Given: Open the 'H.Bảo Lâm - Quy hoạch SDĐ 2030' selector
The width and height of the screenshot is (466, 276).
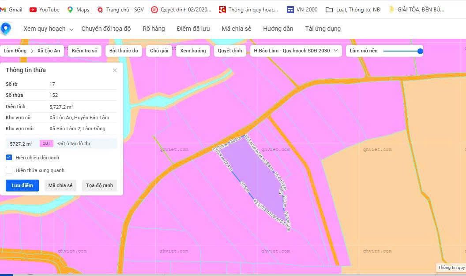Looking at the screenshot, I should click(x=295, y=50).
